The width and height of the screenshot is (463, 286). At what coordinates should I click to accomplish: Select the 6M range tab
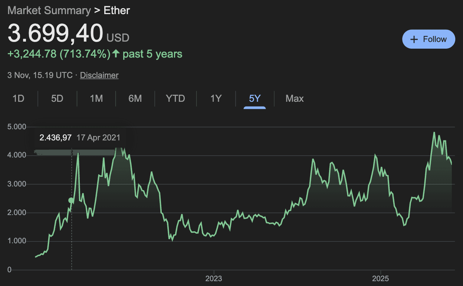click(135, 98)
